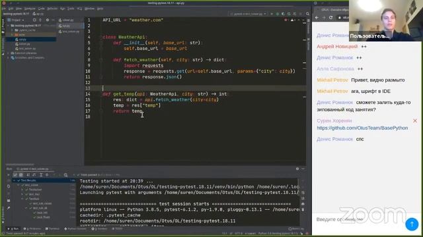The height and width of the screenshot is (237, 423).
Task: Open test history clock icon
Action: [x=65, y=175]
